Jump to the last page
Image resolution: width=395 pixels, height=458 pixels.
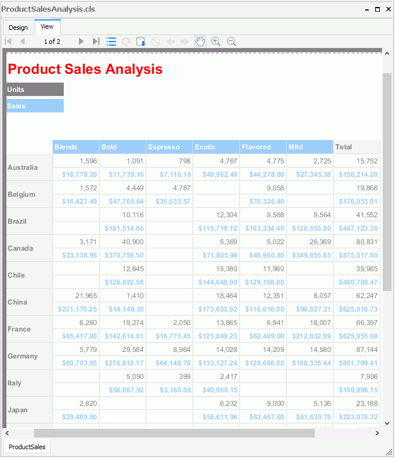[x=96, y=42]
